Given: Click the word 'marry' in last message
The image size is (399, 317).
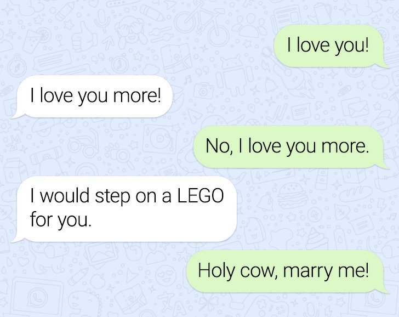Looking at the screenshot, I should coord(308,271).
